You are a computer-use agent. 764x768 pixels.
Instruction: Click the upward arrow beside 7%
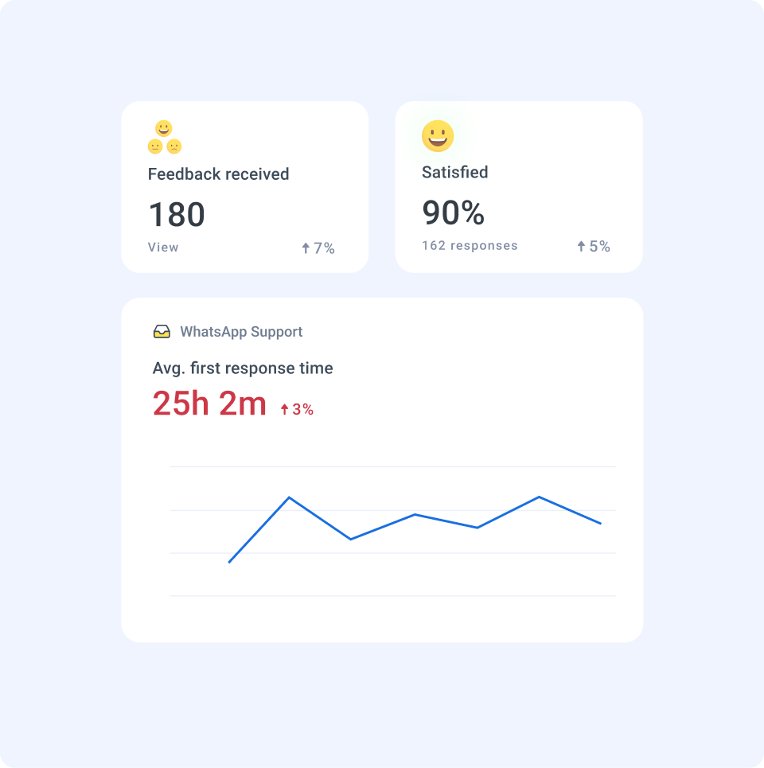click(x=304, y=248)
